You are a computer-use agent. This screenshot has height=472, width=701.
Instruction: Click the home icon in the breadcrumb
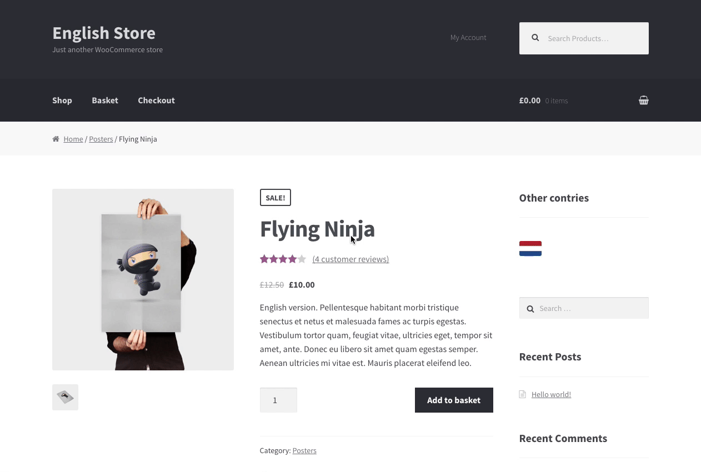click(56, 139)
